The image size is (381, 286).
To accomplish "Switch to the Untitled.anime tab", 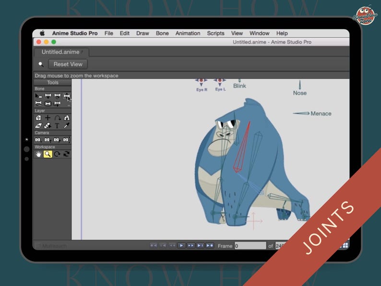I will pyautogui.click(x=61, y=52).
